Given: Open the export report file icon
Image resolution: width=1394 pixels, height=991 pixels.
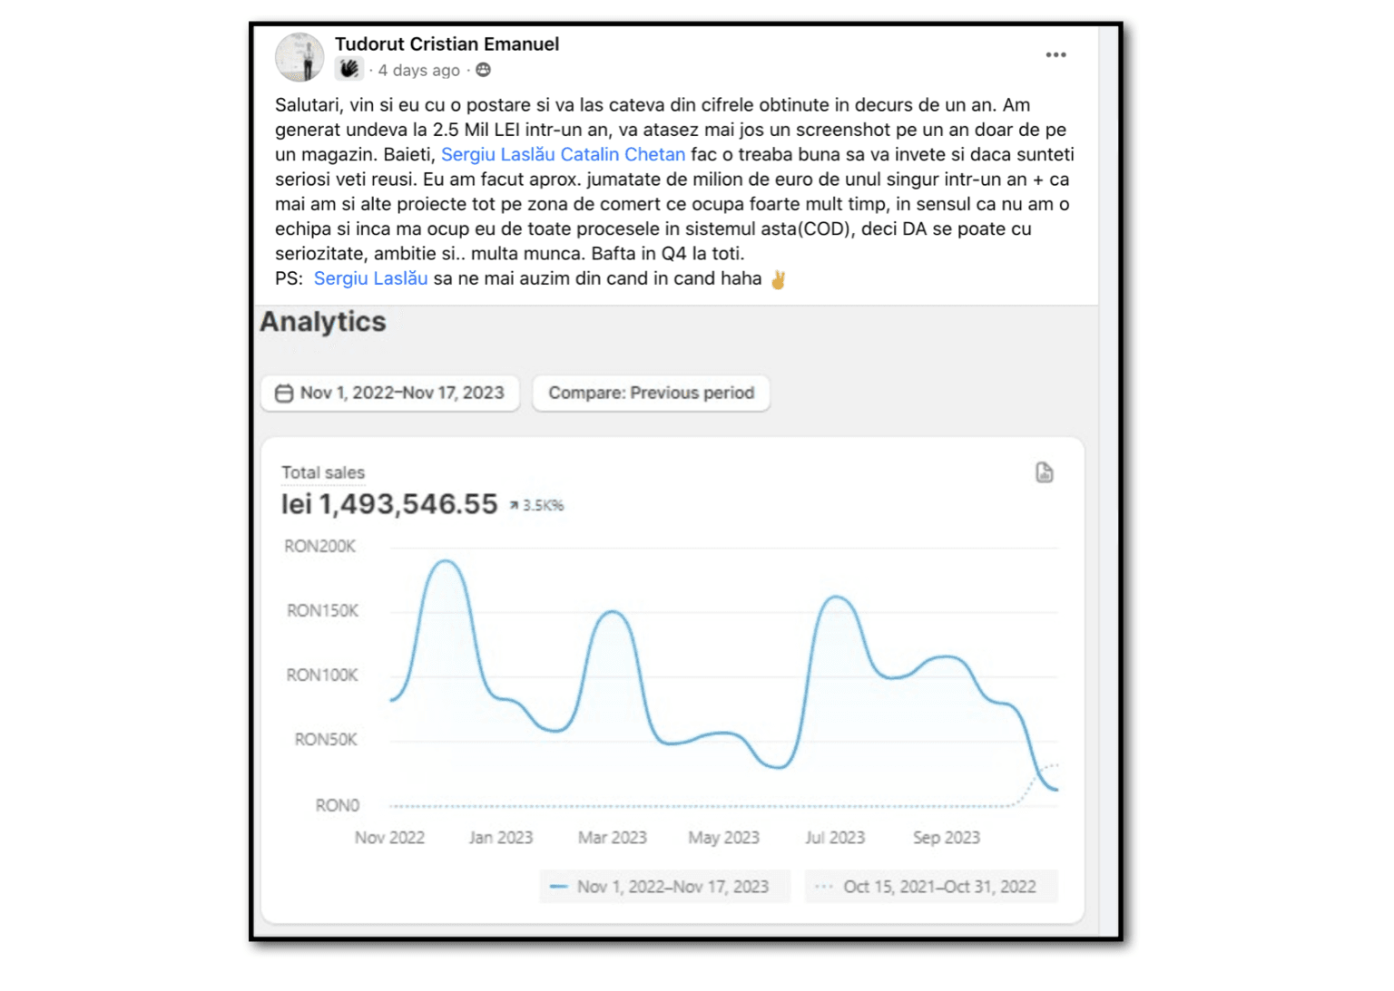Looking at the screenshot, I should pyautogui.click(x=1045, y=472).
